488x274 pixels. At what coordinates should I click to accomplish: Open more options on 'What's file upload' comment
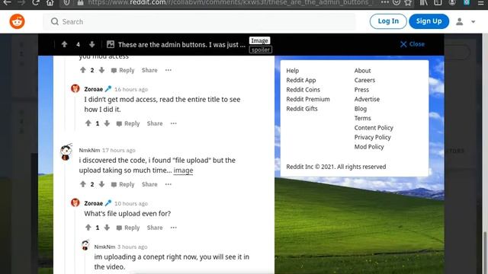(174, 228)
